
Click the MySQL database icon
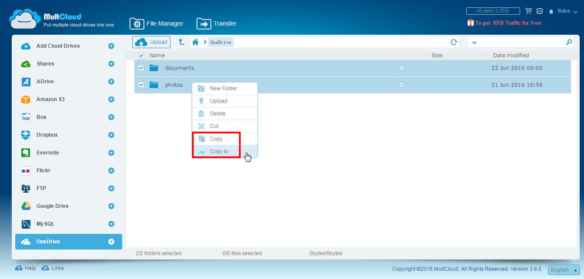click(26, 224)
